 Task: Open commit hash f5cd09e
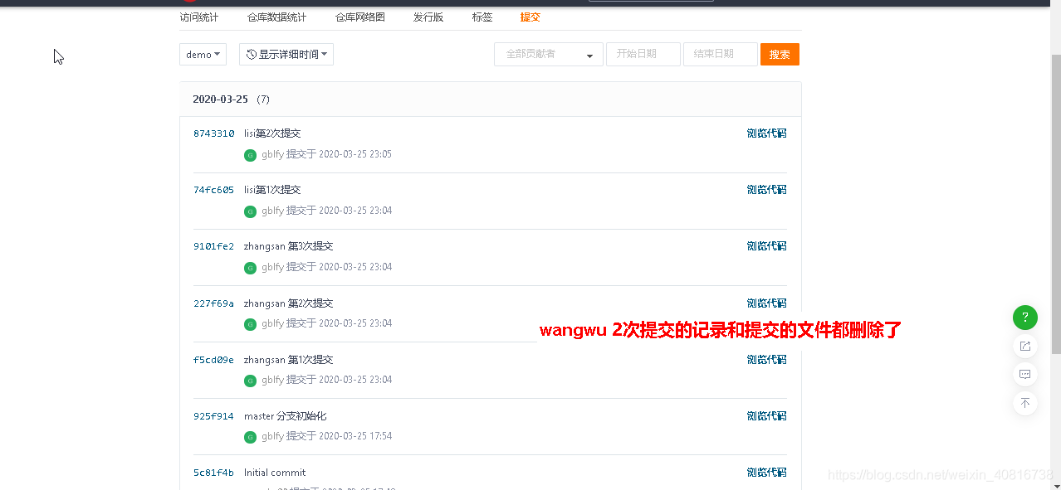(x=213, y=360)
